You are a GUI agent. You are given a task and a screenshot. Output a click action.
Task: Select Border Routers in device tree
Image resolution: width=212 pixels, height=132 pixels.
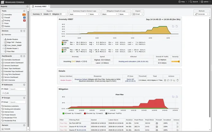tap(12, 39)
